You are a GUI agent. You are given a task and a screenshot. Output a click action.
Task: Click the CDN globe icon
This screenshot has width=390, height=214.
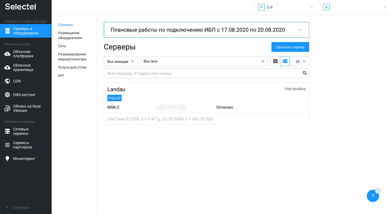7,81
